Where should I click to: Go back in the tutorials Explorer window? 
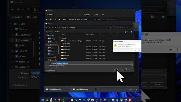[x=47, y=20]
